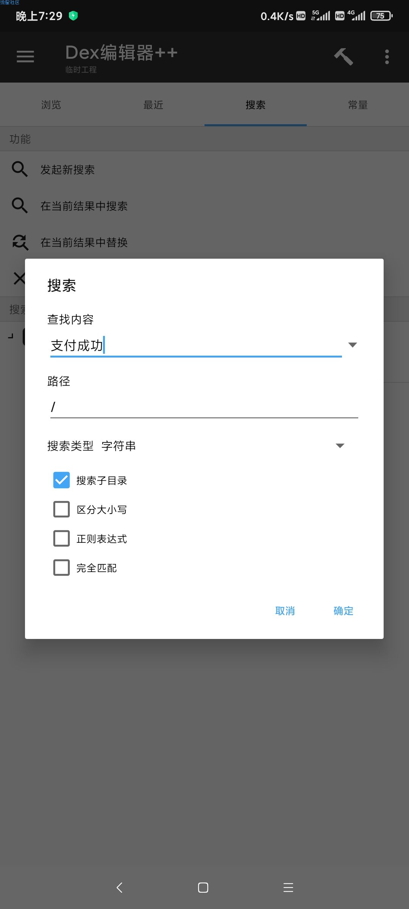Switch to the 常量 tab
The width and height of the screenshot is (409, 909).
(358, 105)
